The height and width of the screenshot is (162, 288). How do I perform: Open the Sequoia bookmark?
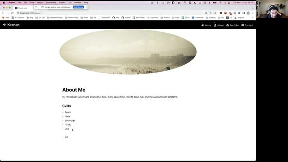click(x=239, y=18)
